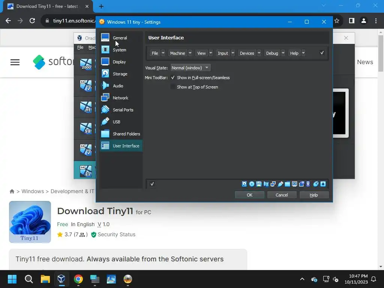Screen dimensions: 384x288
Task: Cancel the settings dialog
Action: point(282,195)
